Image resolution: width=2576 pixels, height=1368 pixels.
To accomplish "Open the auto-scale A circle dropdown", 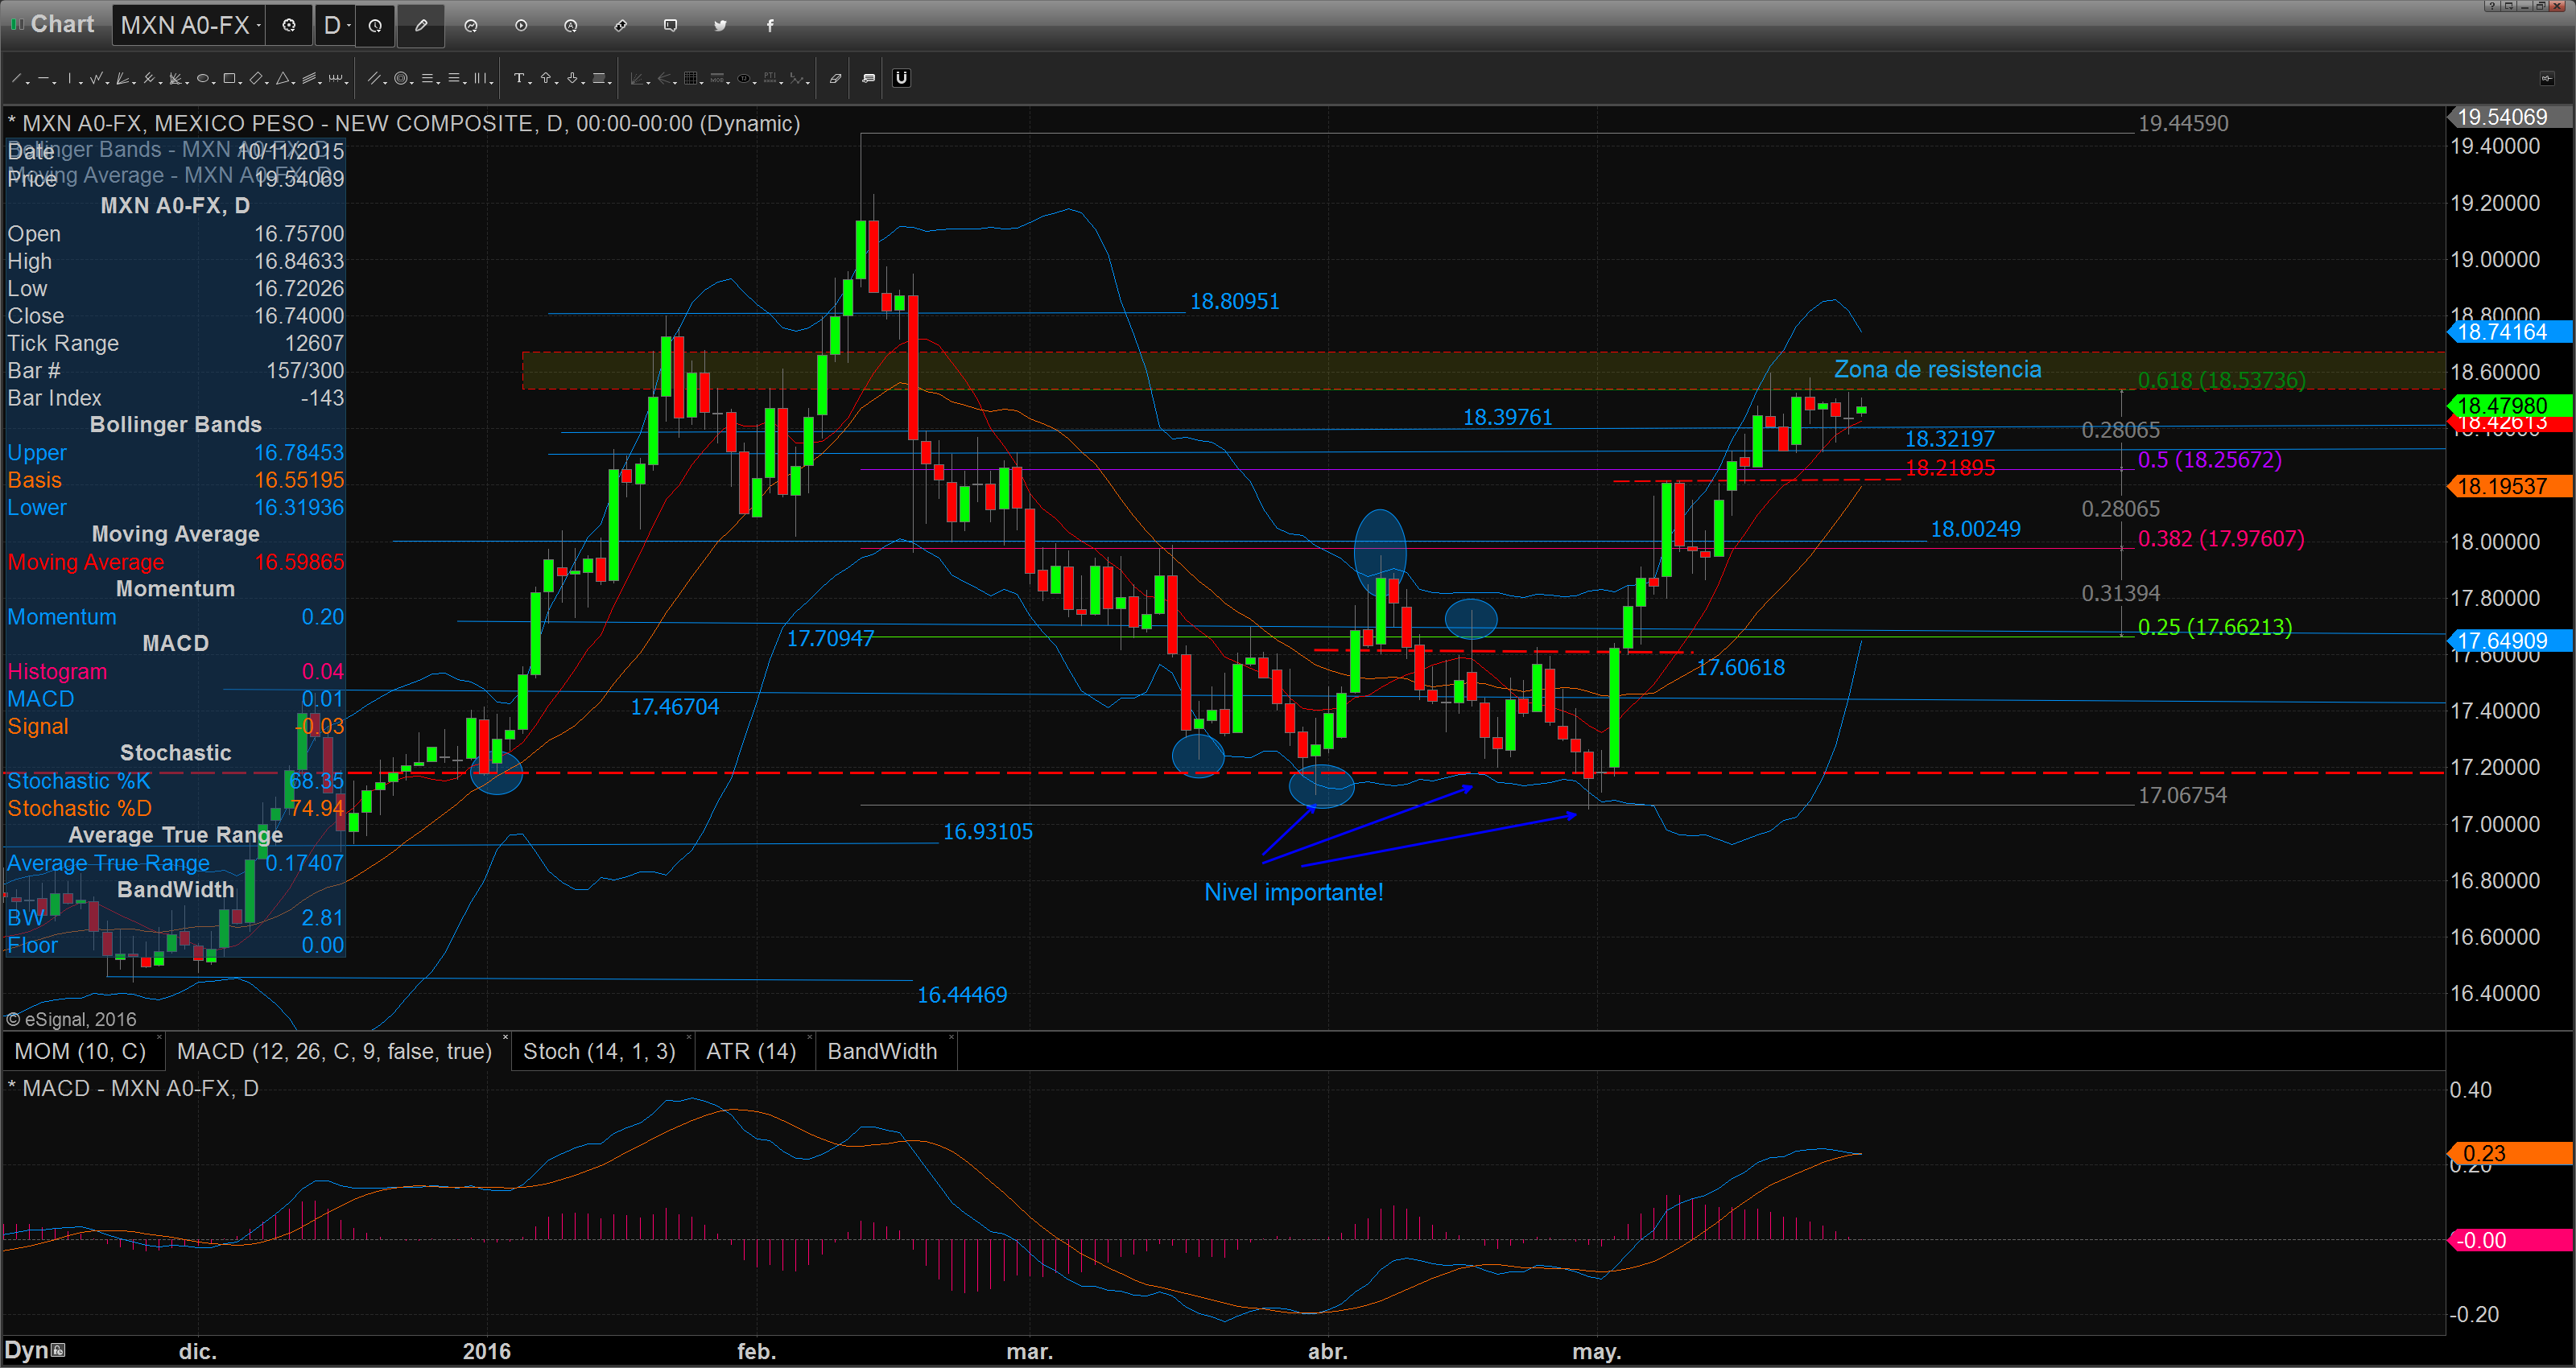I will [x=571, y=25].
